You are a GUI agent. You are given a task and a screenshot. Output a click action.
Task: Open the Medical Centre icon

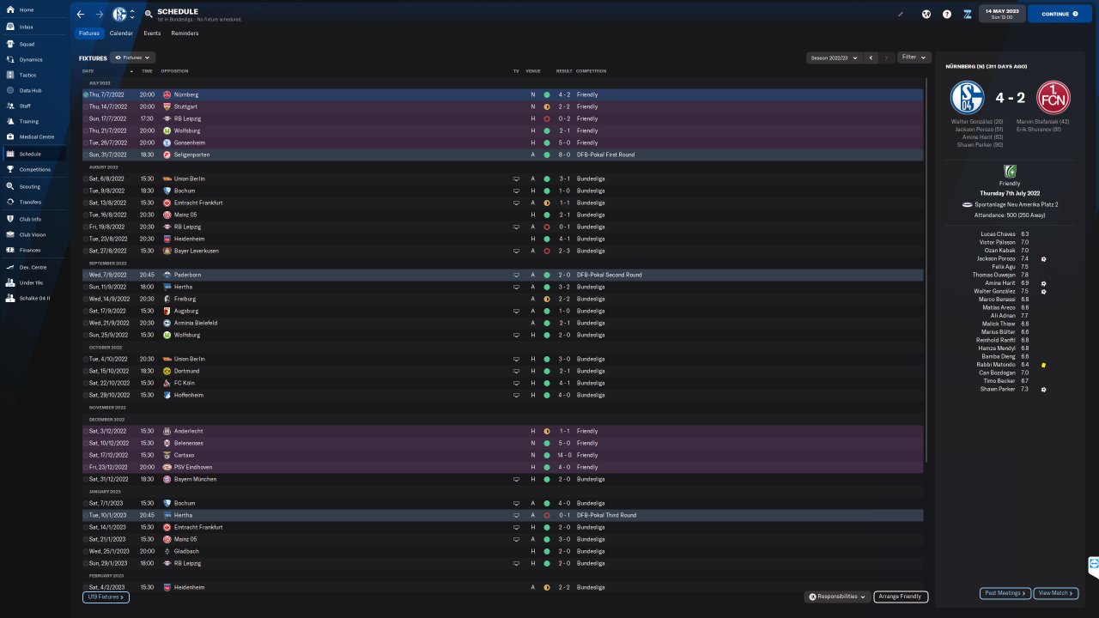[9, 136]
